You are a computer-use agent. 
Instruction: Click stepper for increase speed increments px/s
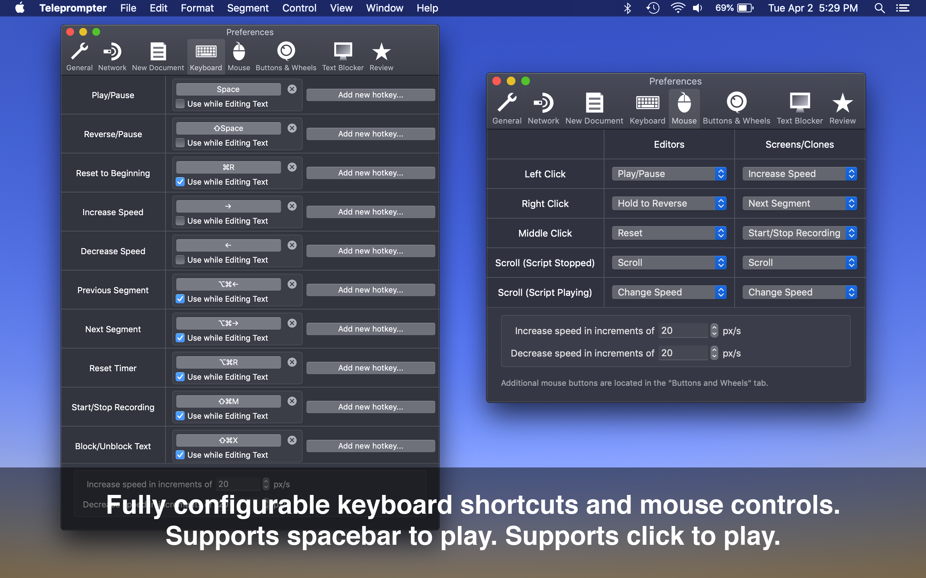(714, 331)
